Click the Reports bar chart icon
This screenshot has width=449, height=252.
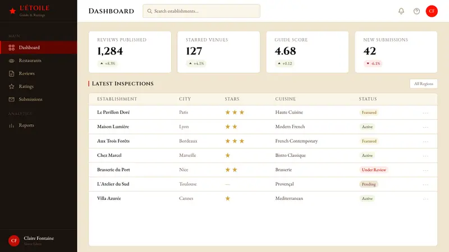11,125
